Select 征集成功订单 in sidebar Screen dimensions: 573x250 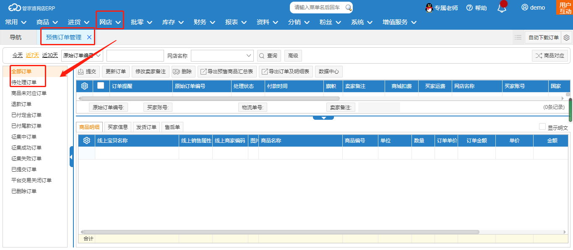click(x=26, y=147)
